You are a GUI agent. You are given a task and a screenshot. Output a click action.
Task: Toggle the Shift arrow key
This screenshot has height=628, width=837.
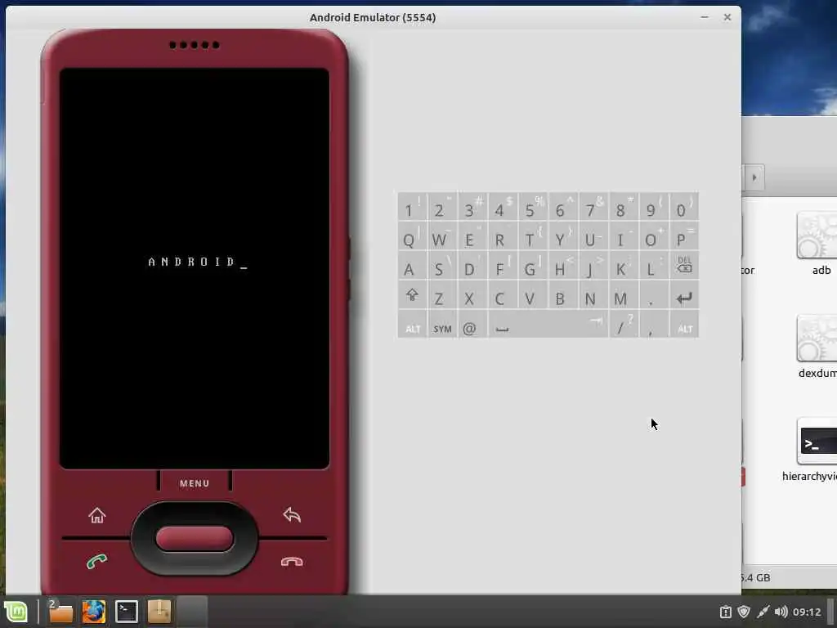click(412, 295)
